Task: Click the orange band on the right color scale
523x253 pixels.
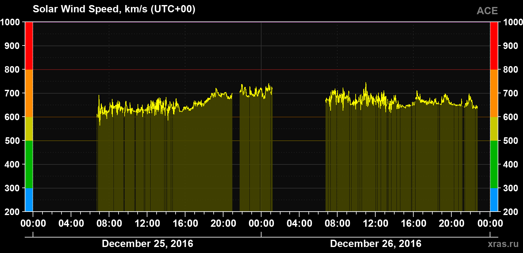Action: tap(494, 93)
